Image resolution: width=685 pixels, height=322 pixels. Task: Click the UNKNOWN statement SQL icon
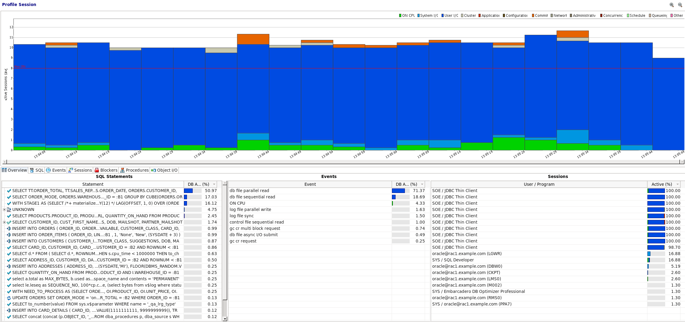9,210
